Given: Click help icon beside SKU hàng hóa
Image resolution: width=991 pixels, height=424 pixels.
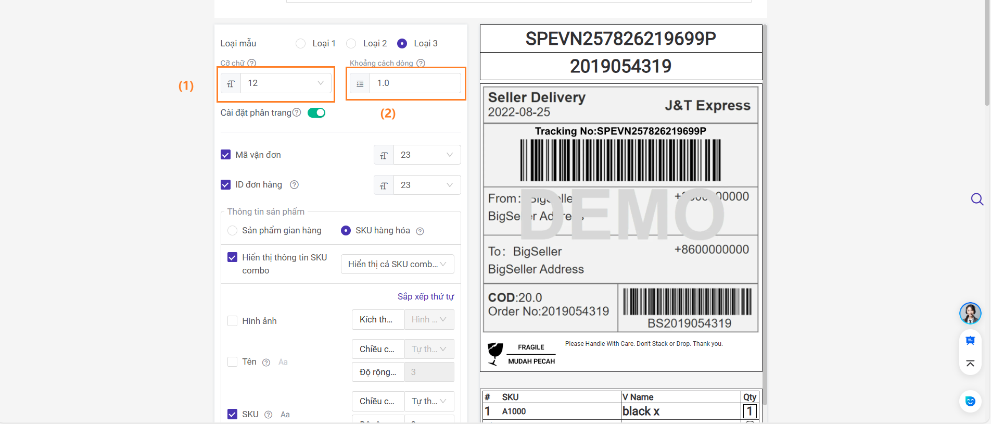Looking at the screenshot, I should coord(420,231).
